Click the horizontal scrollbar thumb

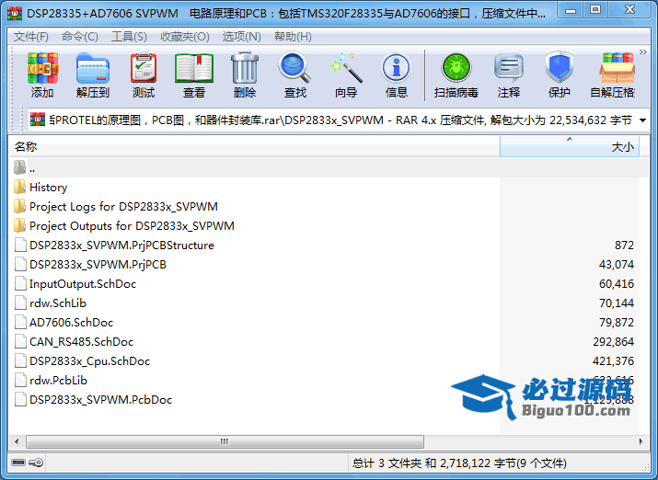click(x=225, y=442)
